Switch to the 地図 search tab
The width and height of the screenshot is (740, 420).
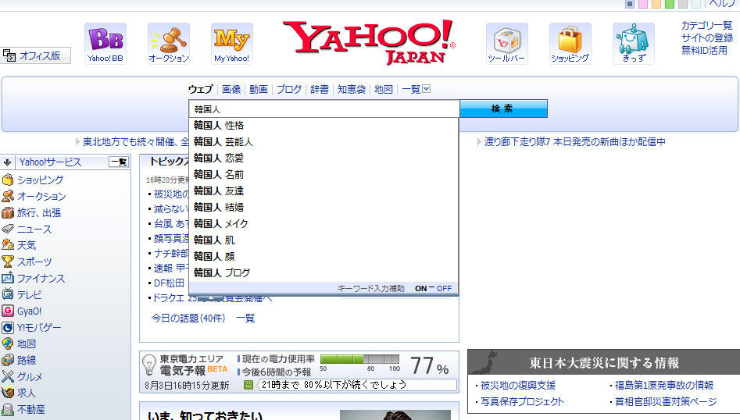(383, 89)
